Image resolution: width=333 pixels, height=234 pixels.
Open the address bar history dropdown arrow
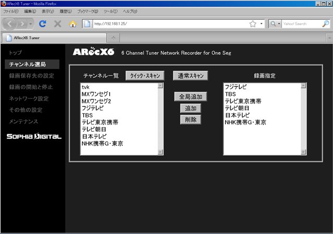[x=261, y=24]
